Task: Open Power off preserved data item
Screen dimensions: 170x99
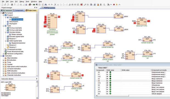Action: [15, 52]
